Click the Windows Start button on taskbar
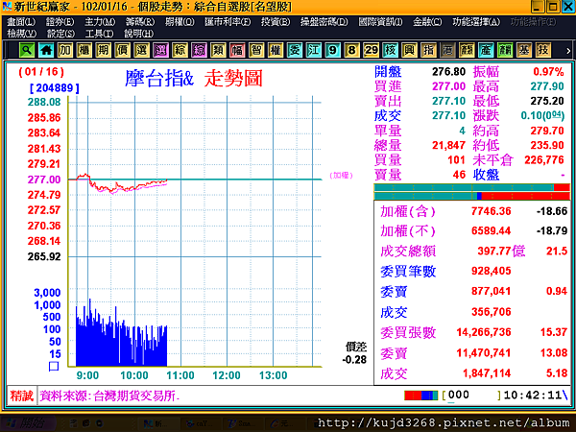This screenshot has width=576, height=432. point(29,423)
